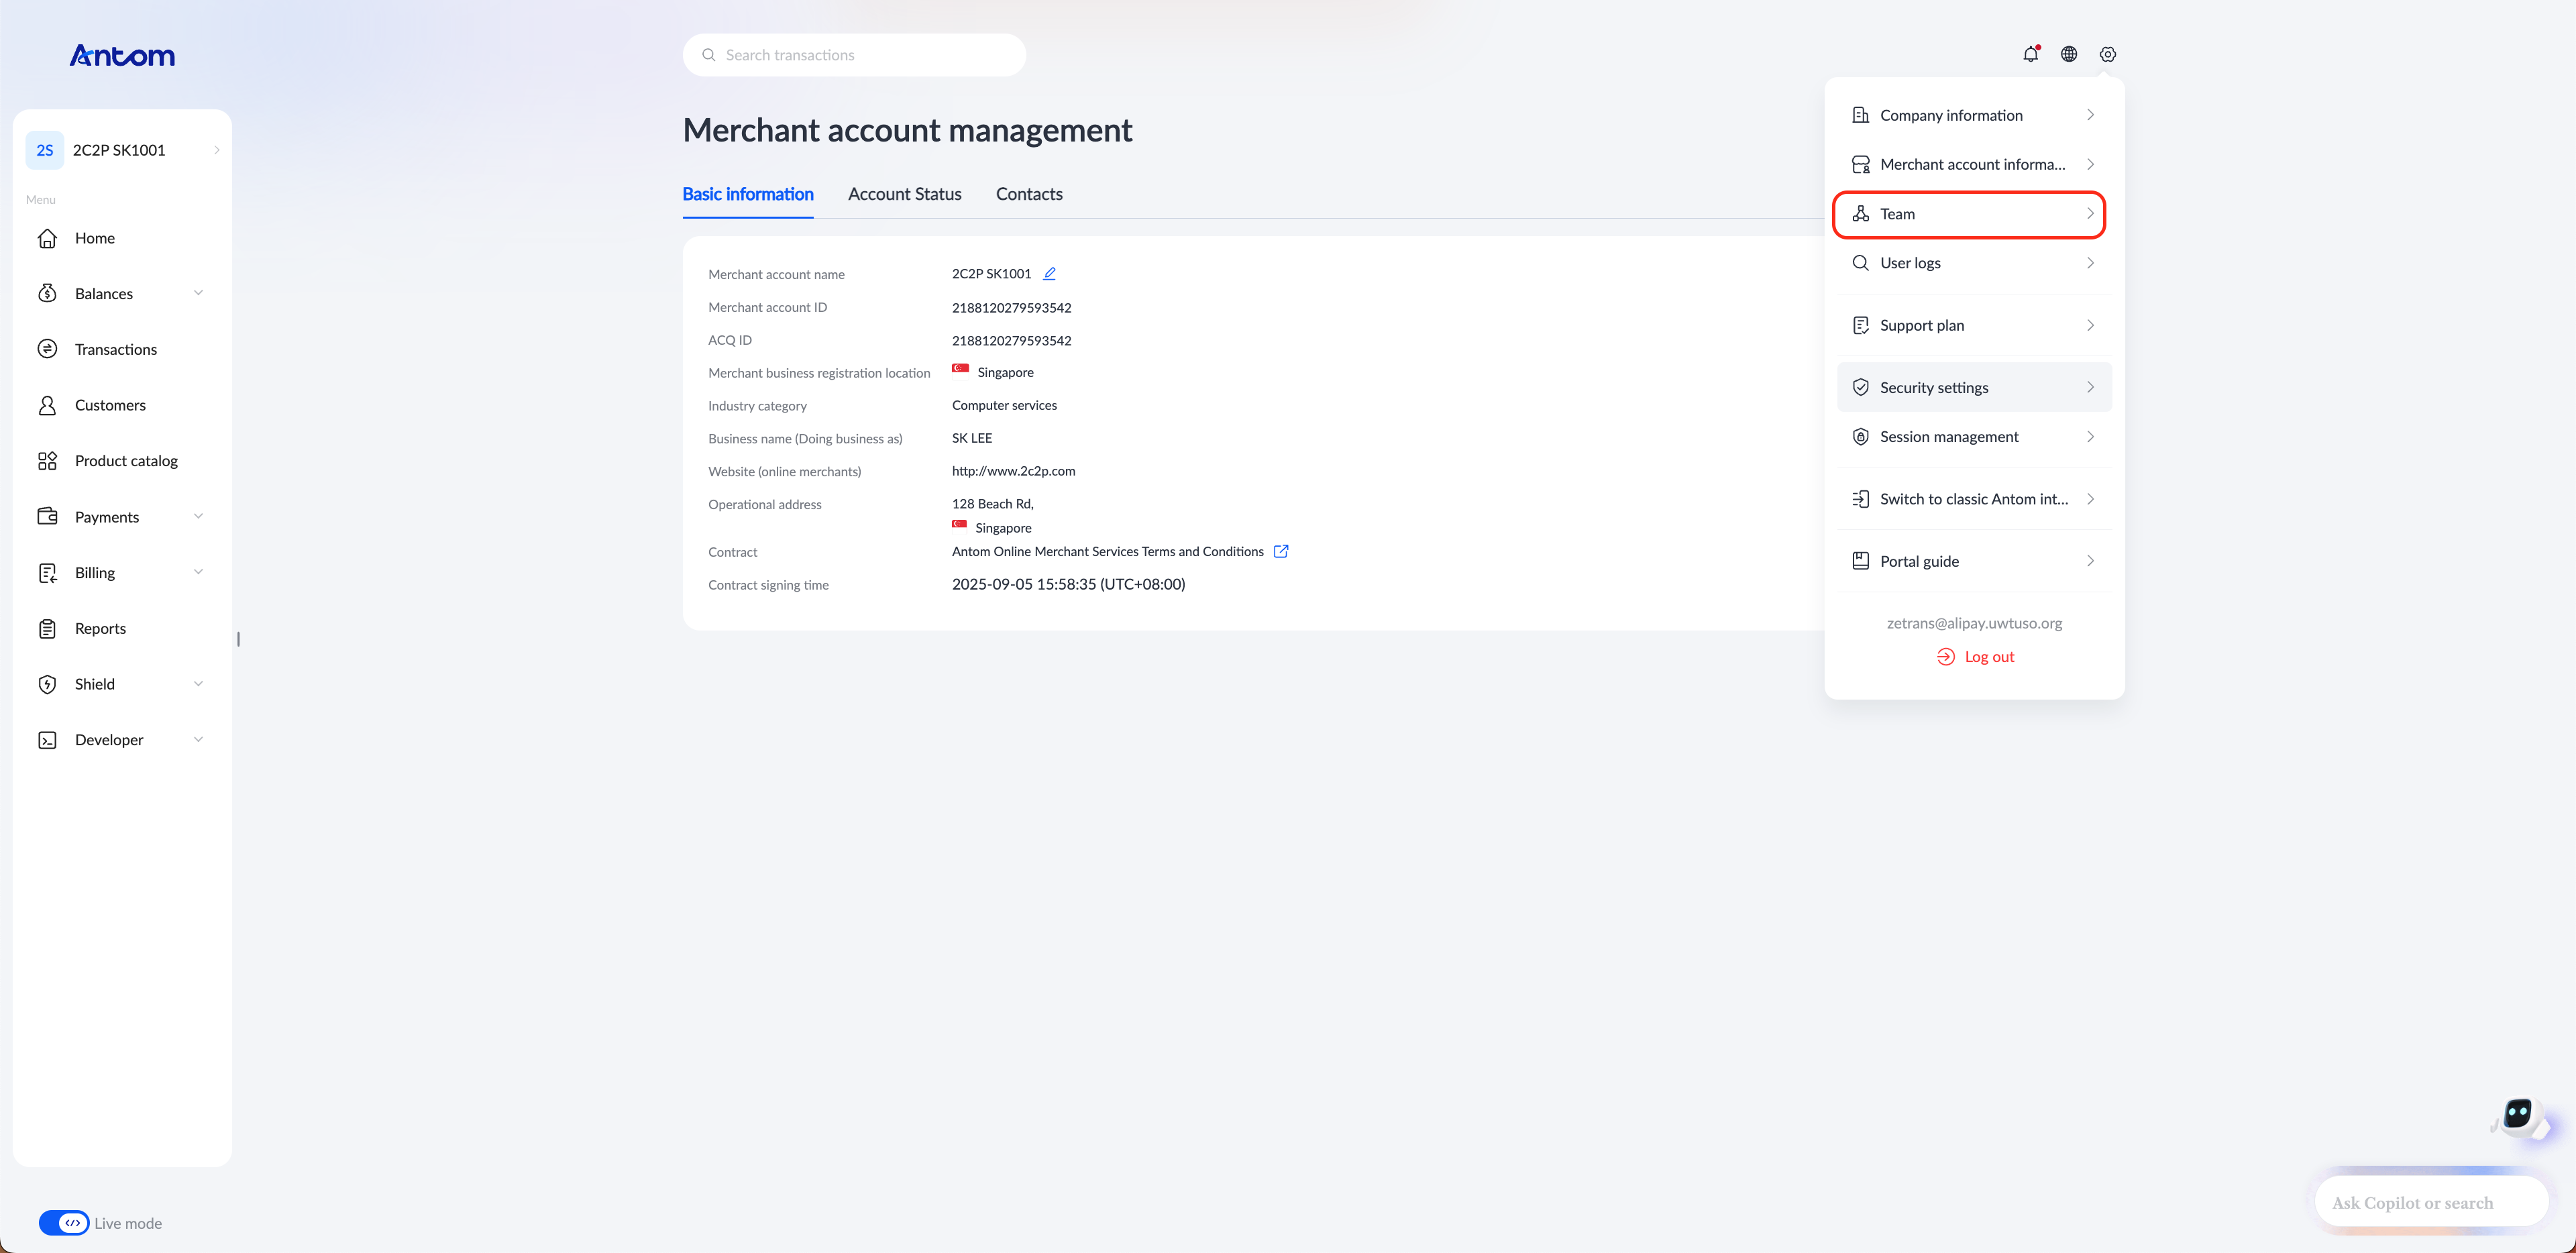Image resolution: width=2576 pixels, height=1253 pixels.
Task: Click the Reports clipboard icon
Action: [x=47, y=628]
